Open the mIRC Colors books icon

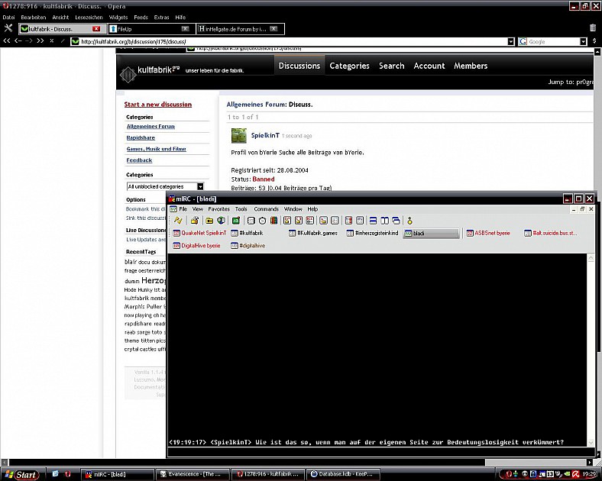coord(273,221)
